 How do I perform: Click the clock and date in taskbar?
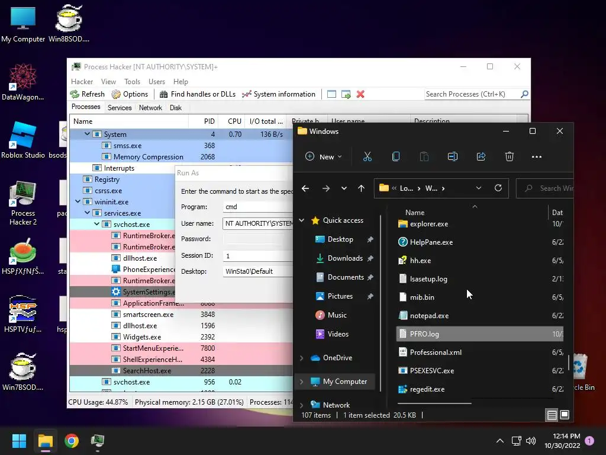click(x=562, y=441)
